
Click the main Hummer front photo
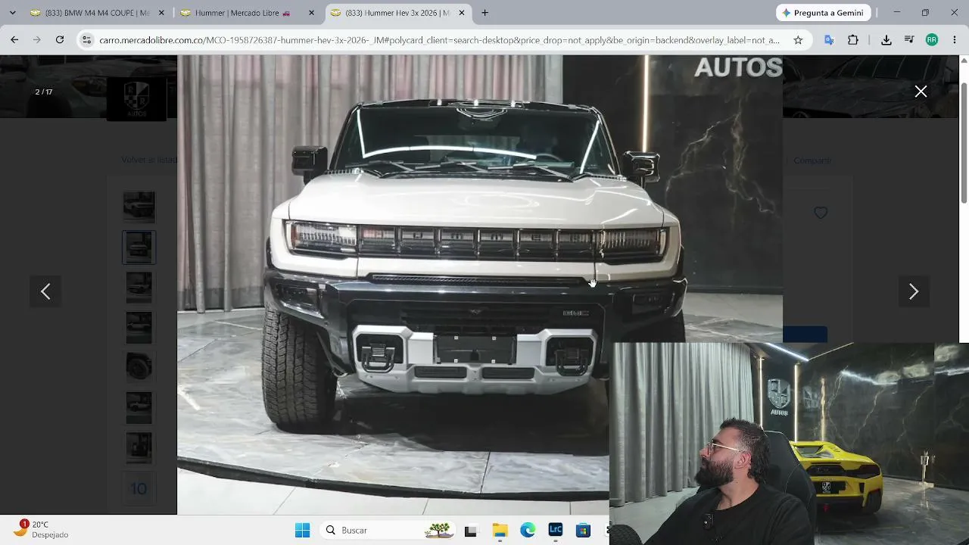480,285
